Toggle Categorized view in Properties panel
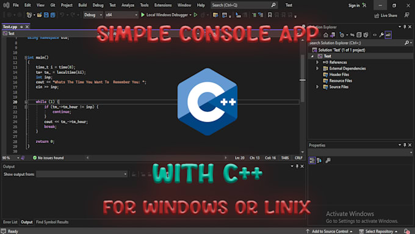The width and height of the screenshot is (415, 234). pyautogui.click(x=312, y=160)
